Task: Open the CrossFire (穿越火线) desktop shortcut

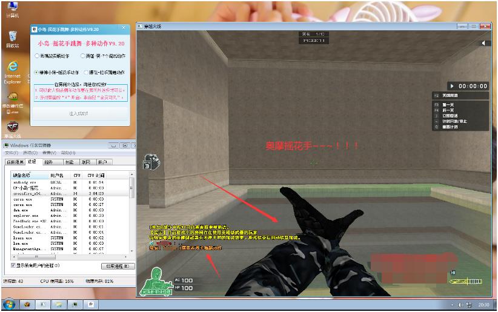Action: (x=12, y=127)
